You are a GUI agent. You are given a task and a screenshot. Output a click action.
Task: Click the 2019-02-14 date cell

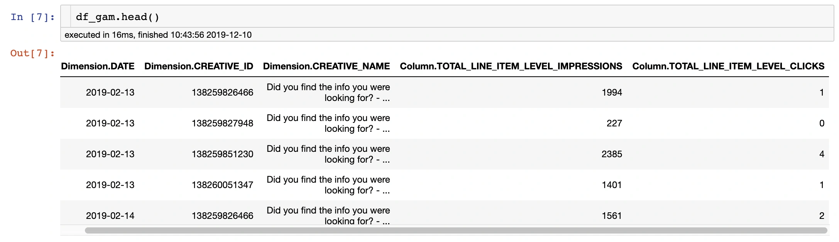tap(110, 216)
